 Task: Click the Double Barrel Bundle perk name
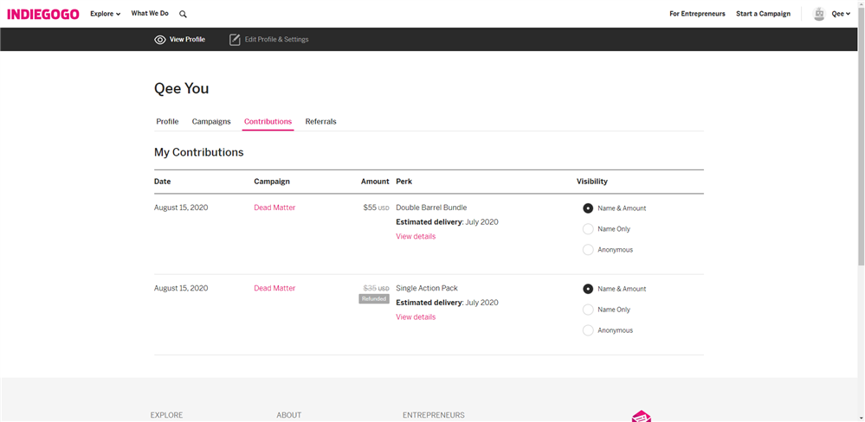(x=431, y=208)
